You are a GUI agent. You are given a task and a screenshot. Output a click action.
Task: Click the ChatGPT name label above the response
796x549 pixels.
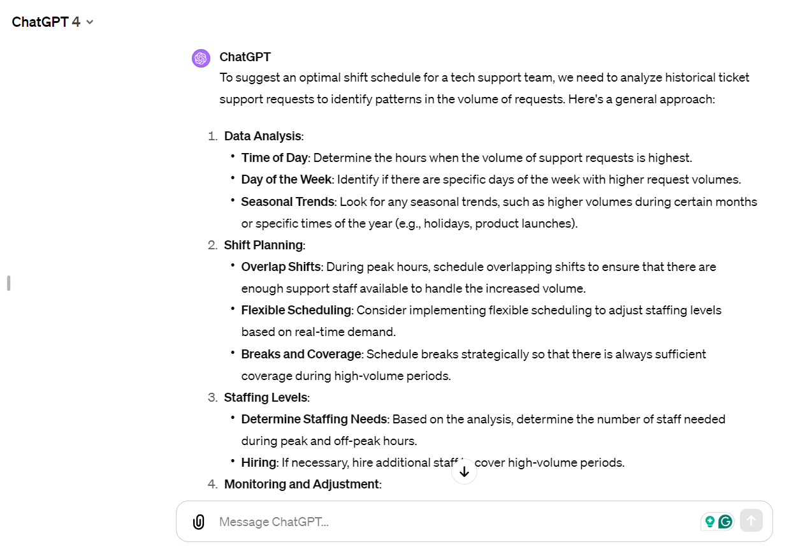245,57
